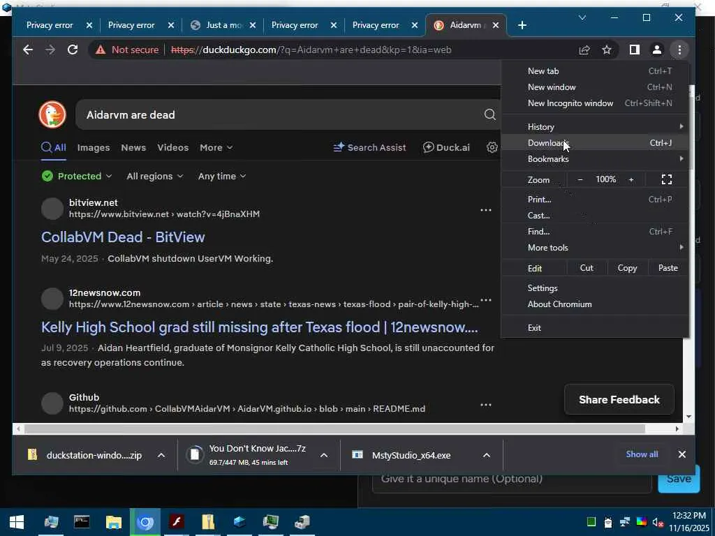Select New Incognito window menu item
715x536 pixels.
coord(595,103)
